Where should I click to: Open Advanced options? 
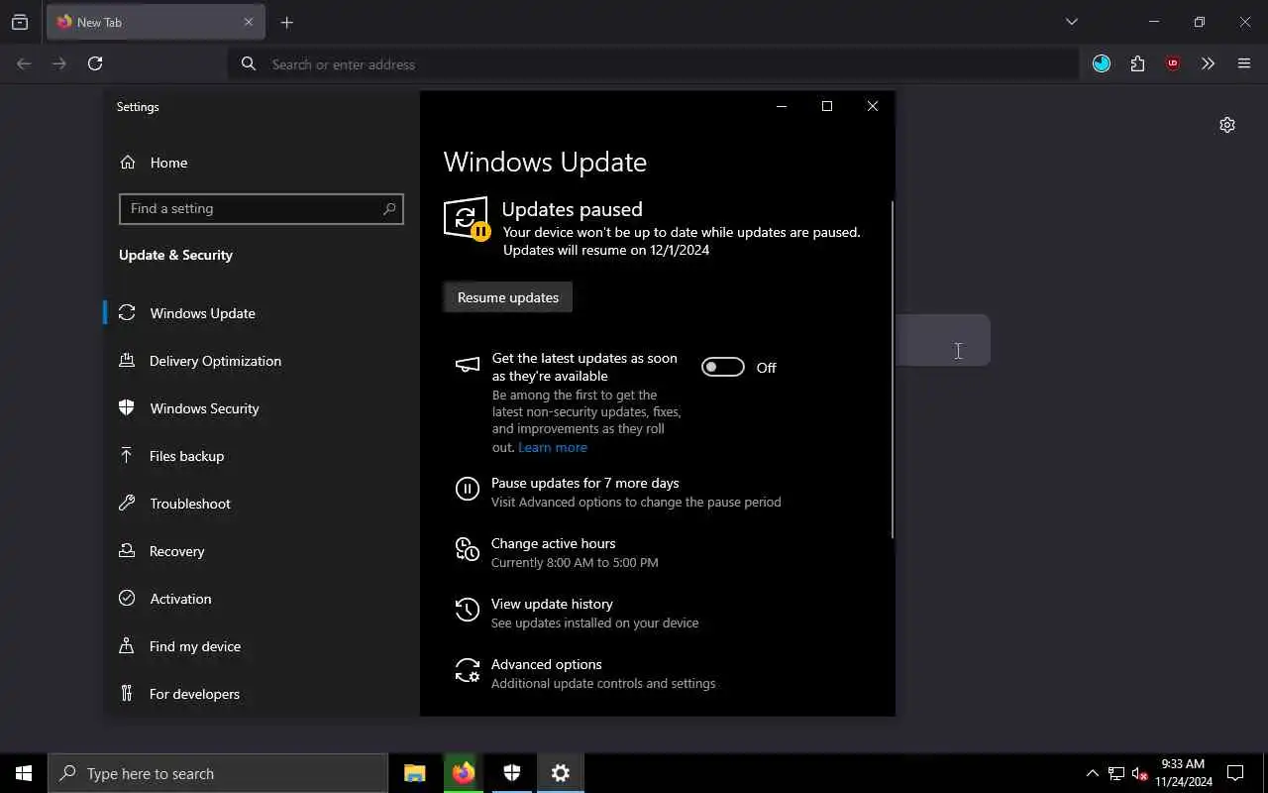(546, 664)
